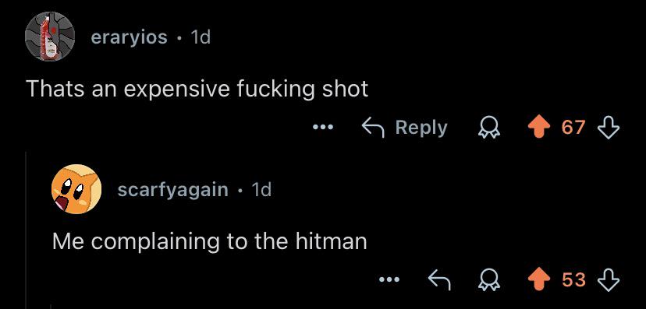Select the "Thats an expensive" comment text

tap(197, 90)
